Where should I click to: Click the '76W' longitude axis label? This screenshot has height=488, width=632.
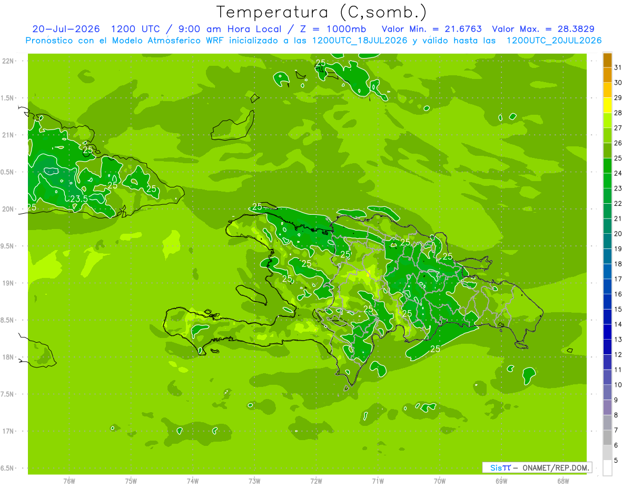click(x=69, y=481)
